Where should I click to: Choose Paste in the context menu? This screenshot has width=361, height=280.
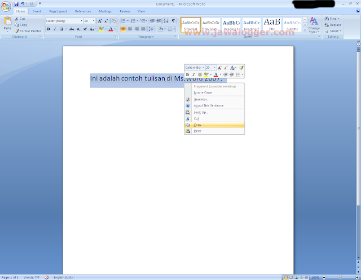pos(214,131)
